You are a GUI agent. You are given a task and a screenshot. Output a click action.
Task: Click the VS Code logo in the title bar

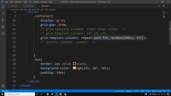[x=2, y=2]
